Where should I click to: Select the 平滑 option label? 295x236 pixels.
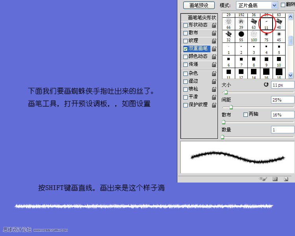coord(193,97)
